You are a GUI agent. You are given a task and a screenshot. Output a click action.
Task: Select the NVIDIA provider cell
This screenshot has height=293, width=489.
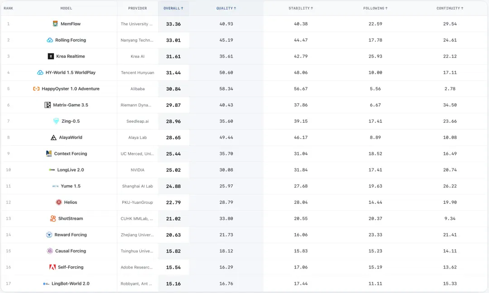pyautogui.click(x=138, y=170)
